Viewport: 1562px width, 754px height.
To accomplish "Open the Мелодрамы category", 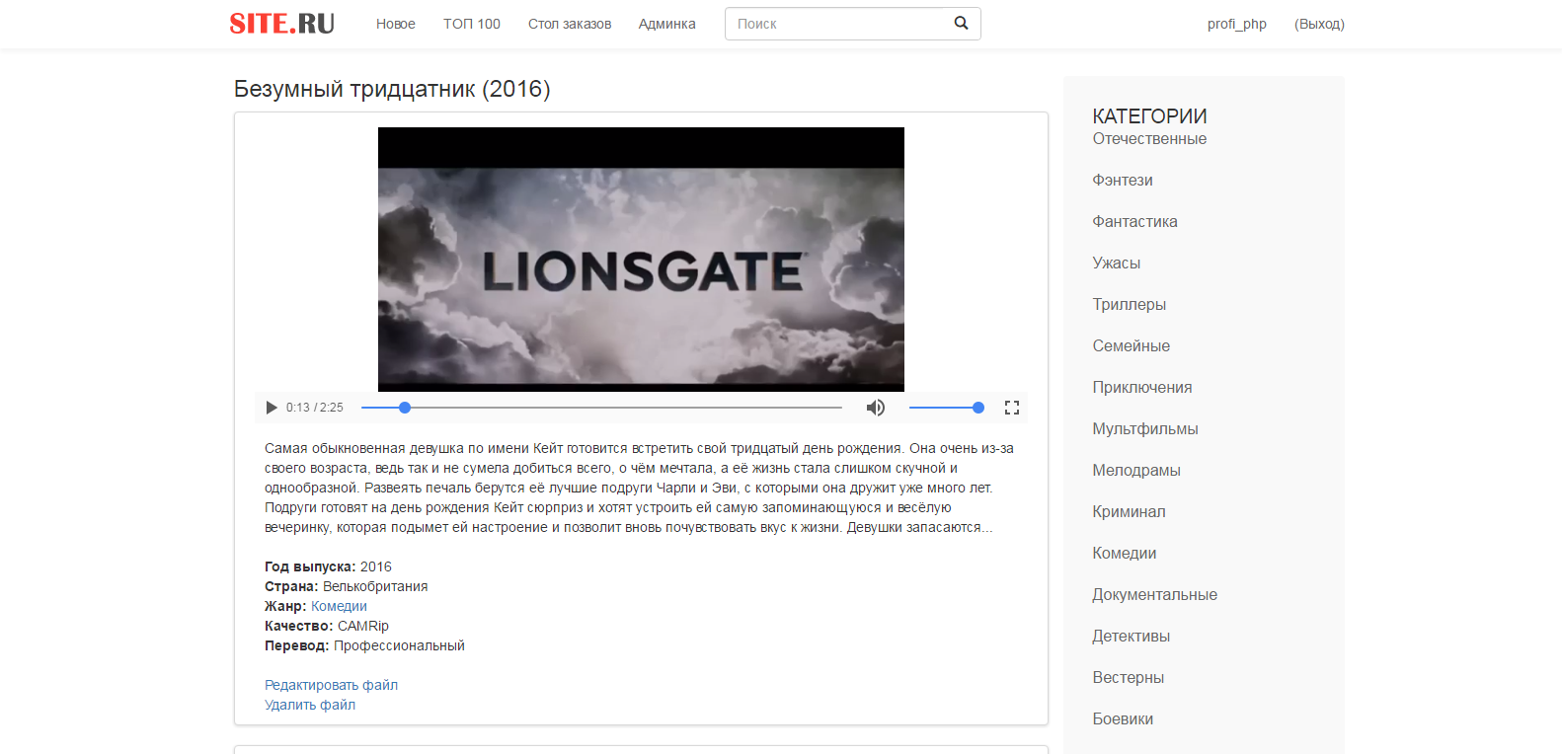I will tap(1136, 471).
